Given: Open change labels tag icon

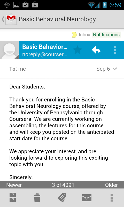Looking at the screenshot, I should point(62,198).
